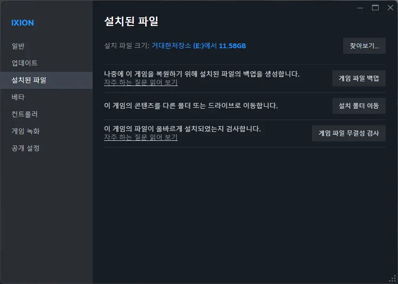Start 게임 파일 무결성 검사 verification
Image resolution: width=398 pixels, height=284 pixels.
pyautogui.click(x=349, y=133)
